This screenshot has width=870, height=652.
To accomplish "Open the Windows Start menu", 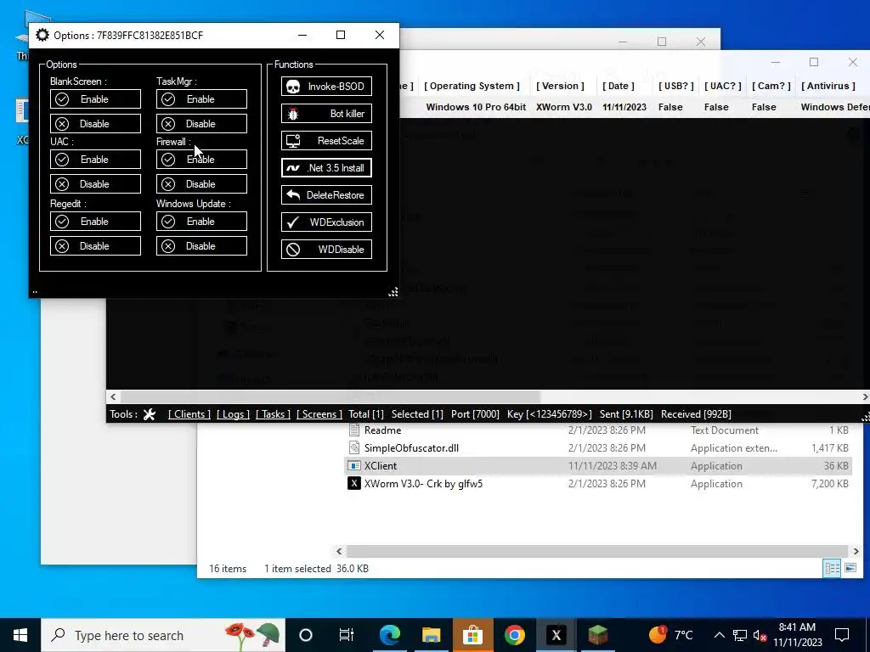I will click(x=20, y=635).
